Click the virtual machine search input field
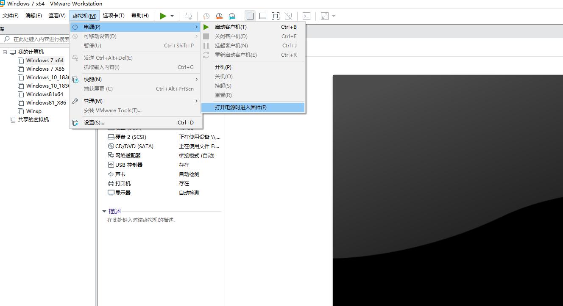Image resolution: width=563 pixels, height=306 pixels. 38,38
